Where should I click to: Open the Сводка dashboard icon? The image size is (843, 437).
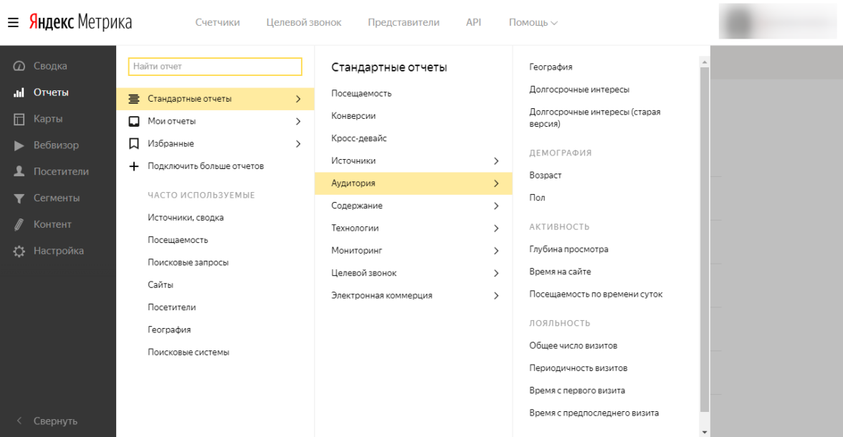(x=19, y=66)
